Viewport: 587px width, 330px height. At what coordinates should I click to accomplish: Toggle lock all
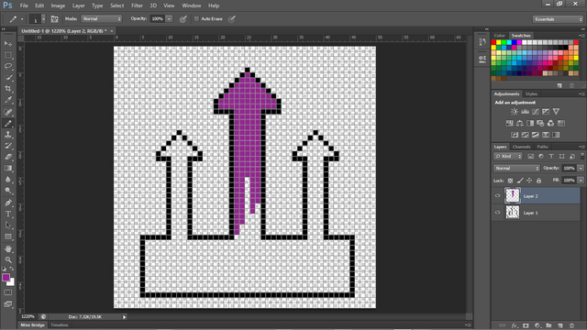point(538,181)
